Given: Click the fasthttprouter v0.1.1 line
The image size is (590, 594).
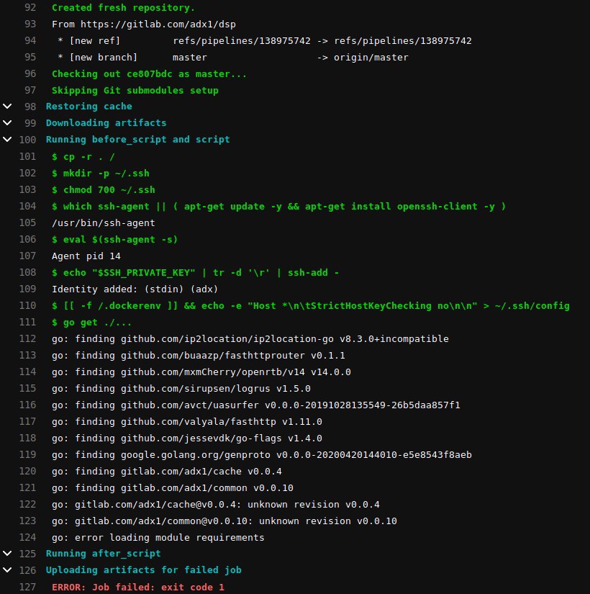Looking at the screenshot, I should click(199, 356).
